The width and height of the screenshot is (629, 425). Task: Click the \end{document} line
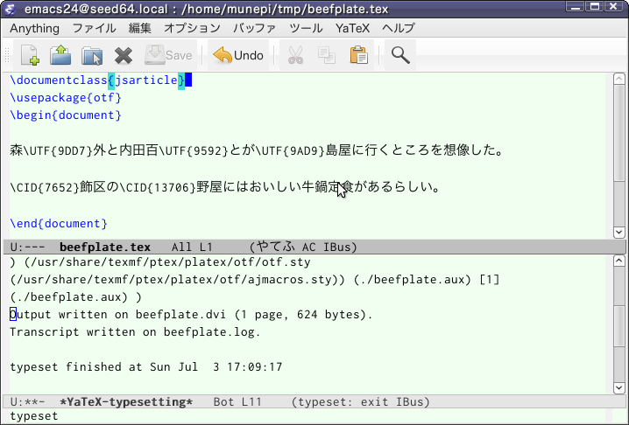point(59,224)
